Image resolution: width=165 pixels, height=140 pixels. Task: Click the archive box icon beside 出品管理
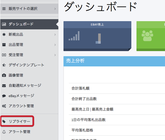4,45
